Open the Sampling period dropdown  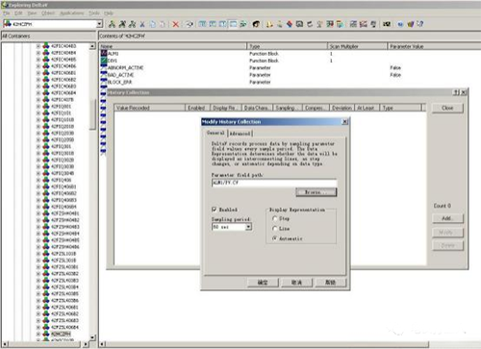point(248,227)
